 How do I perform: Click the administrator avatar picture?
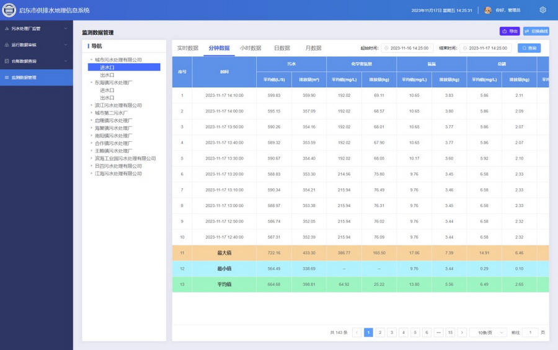click(488, 11)
